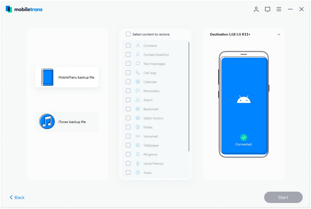The height and width of the screenshot is (209, 311).
Task: Check the Contact blacklist checkbox
Action: pyautogui.click(x=128, y=55)
